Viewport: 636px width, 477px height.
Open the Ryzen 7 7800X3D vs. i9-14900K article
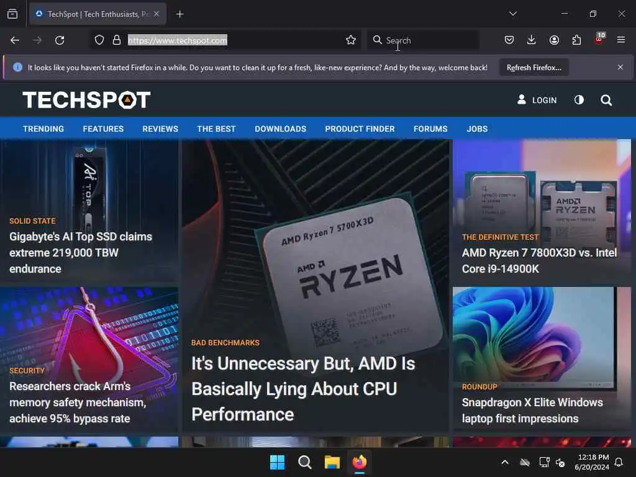(x=539, y=261)
